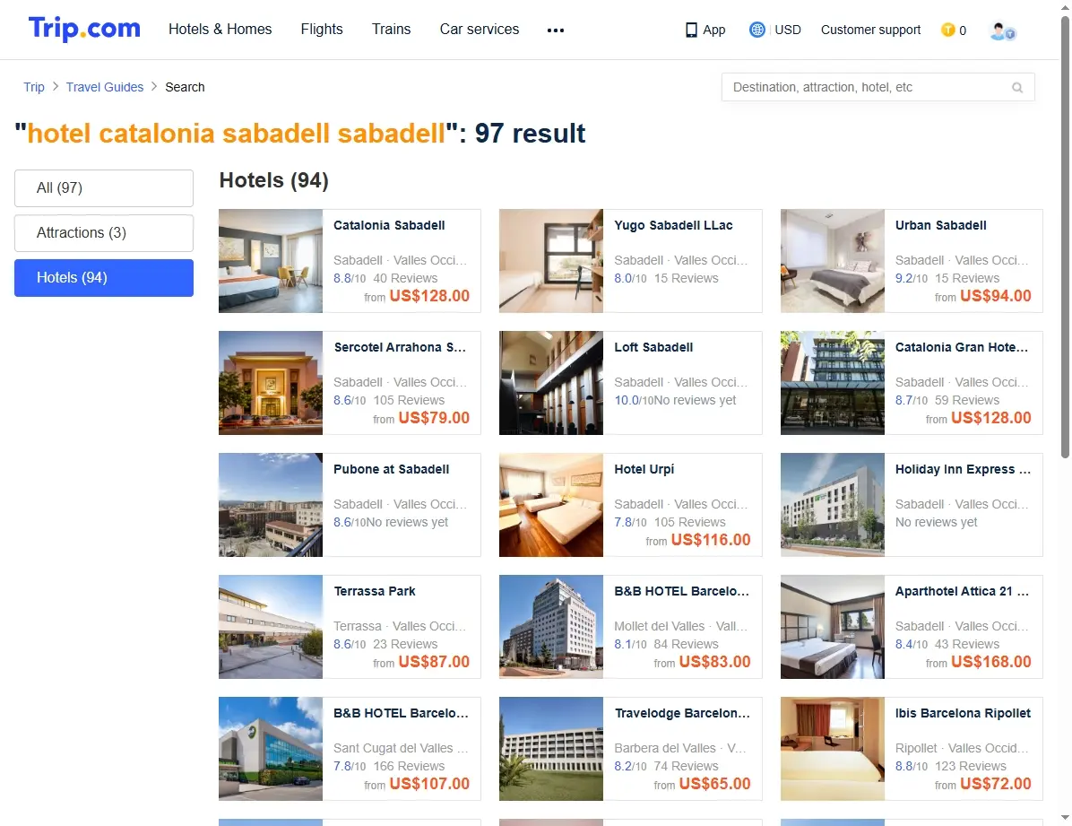This screenshot has height=826, width=1072.
Task: Click the US$79.00 price
Action: pos(434,417)
